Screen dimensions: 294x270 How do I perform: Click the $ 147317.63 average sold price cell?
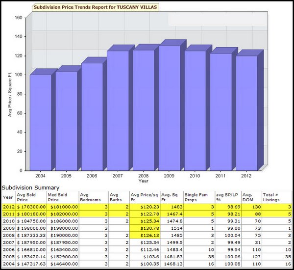tap(31, 264)
